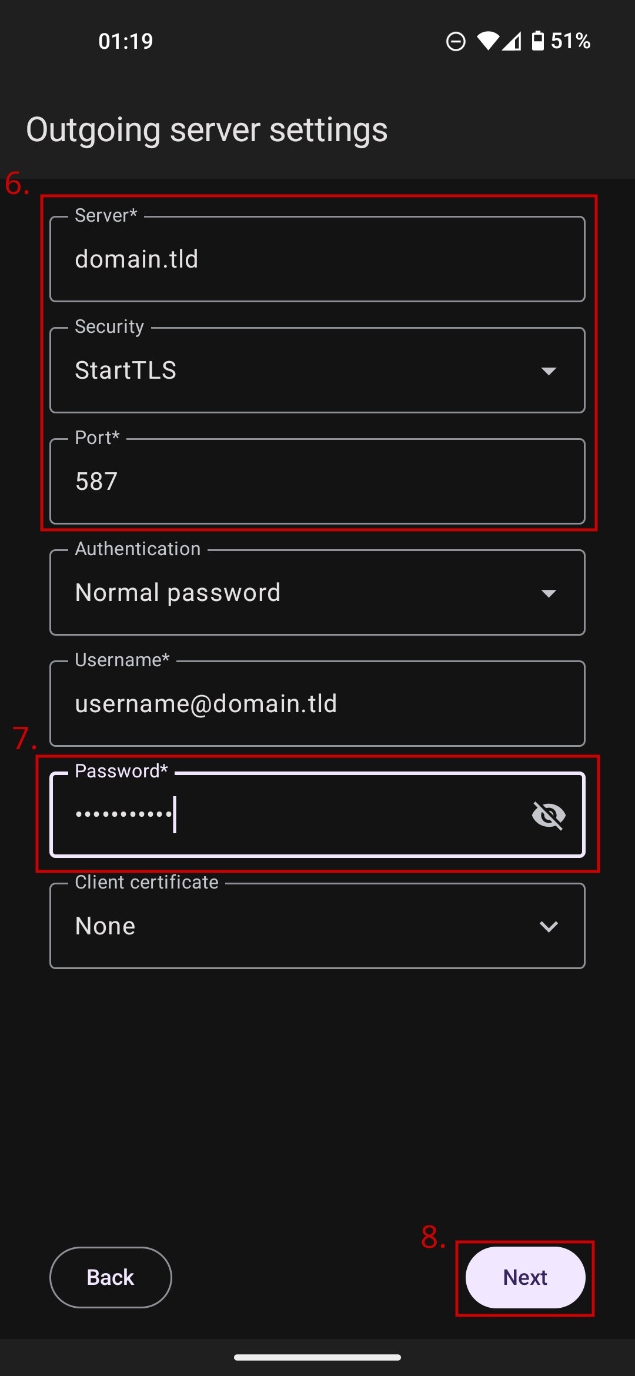Expand the Client certificate chevron

(549, 927)
